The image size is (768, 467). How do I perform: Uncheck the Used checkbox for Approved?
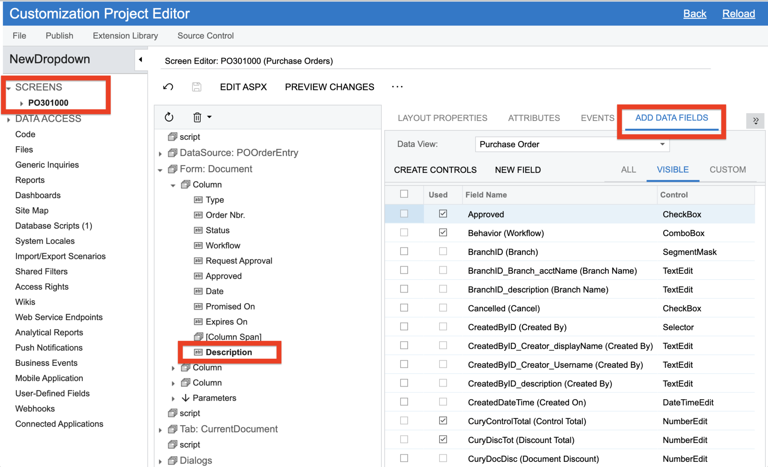(x=443, y=214)
